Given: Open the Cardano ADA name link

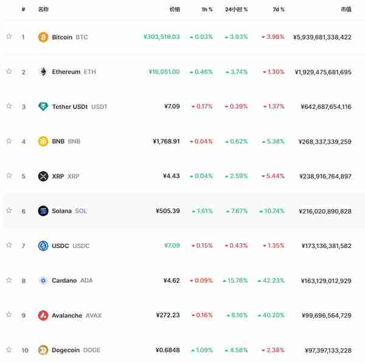Looking at the screenshot, I should [x=72, y=280].
